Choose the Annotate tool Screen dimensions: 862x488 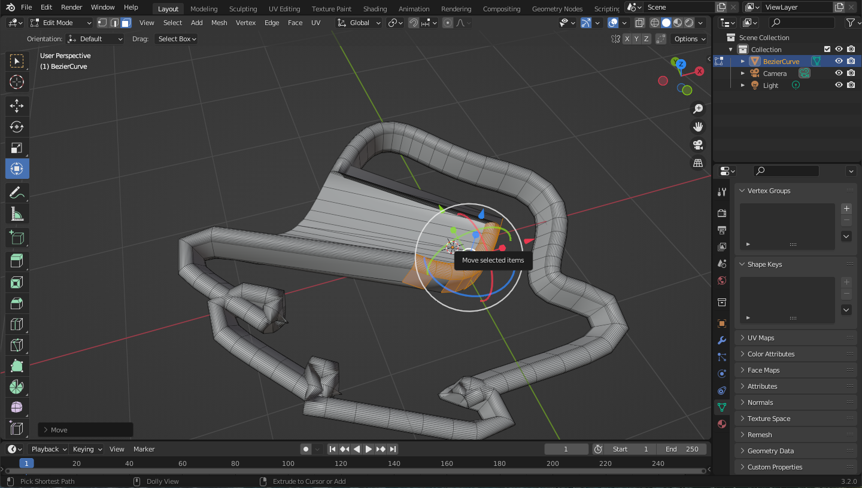click(17, 193)
